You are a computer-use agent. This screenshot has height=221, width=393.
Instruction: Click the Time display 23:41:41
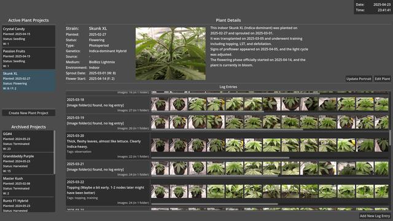click(x=384, y=10)
